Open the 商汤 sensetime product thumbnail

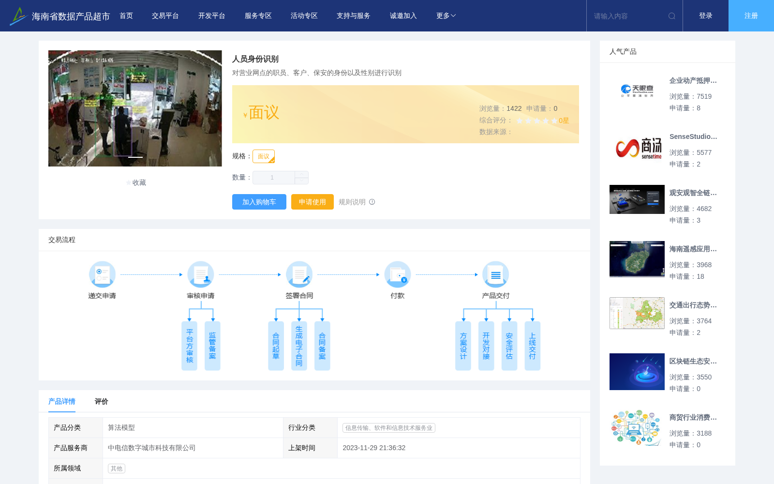(637, 147)
